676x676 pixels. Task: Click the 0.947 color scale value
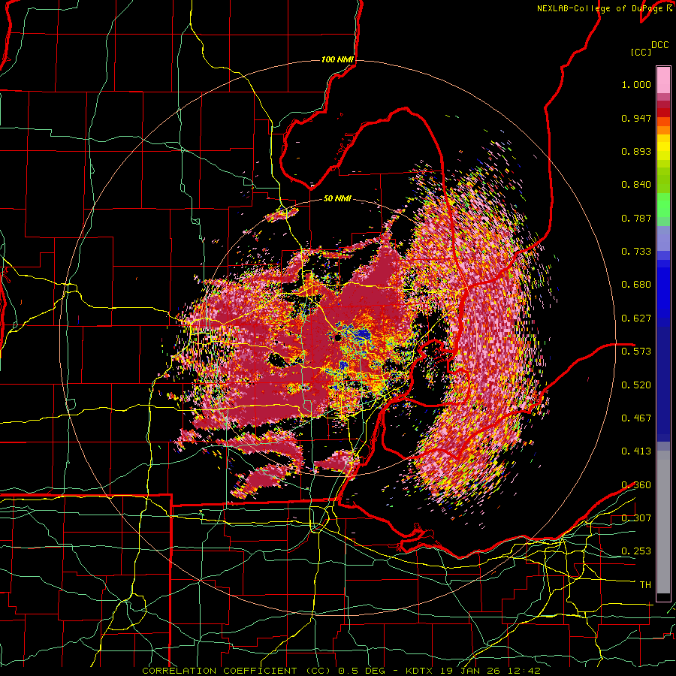point(636,118)
